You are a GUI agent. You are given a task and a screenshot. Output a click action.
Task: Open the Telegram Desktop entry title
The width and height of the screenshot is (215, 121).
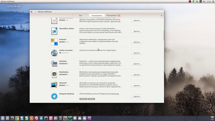click(x=67, y=94)
